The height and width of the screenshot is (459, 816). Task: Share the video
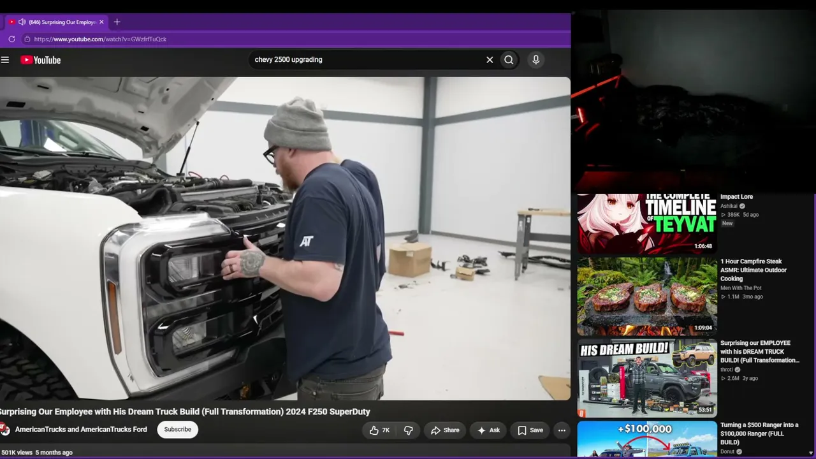(x=445, y=430)
